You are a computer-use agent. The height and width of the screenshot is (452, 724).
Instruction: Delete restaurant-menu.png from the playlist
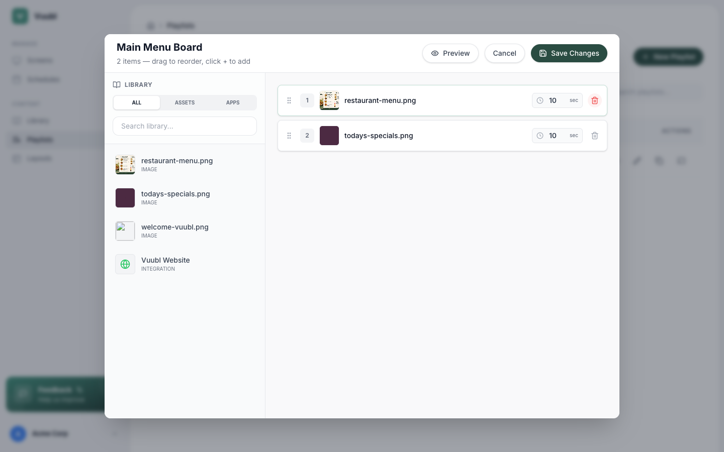pos(595,100)
